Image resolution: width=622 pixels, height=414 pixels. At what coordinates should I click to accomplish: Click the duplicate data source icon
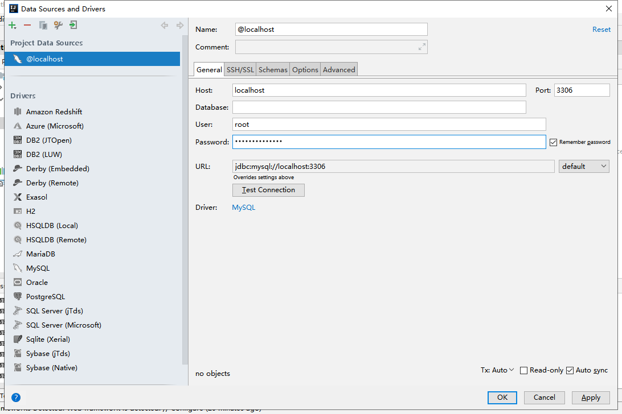[43, 25]
